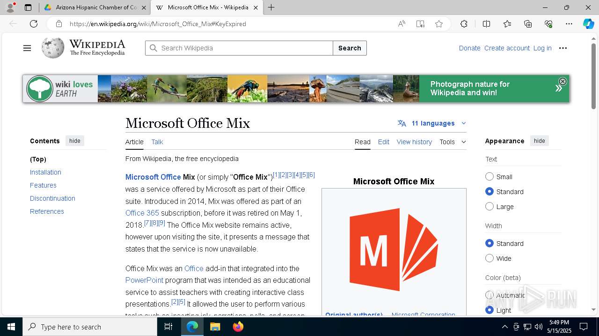Open the Edge profile icon
This screenshot has height=336, width=599.
[x=10, y=7]
